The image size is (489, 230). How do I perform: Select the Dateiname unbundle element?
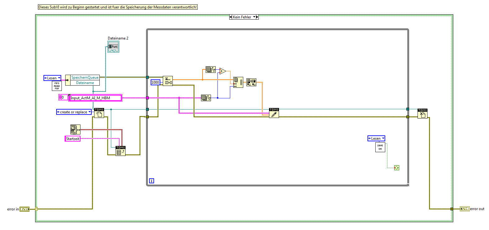(85, 83)
